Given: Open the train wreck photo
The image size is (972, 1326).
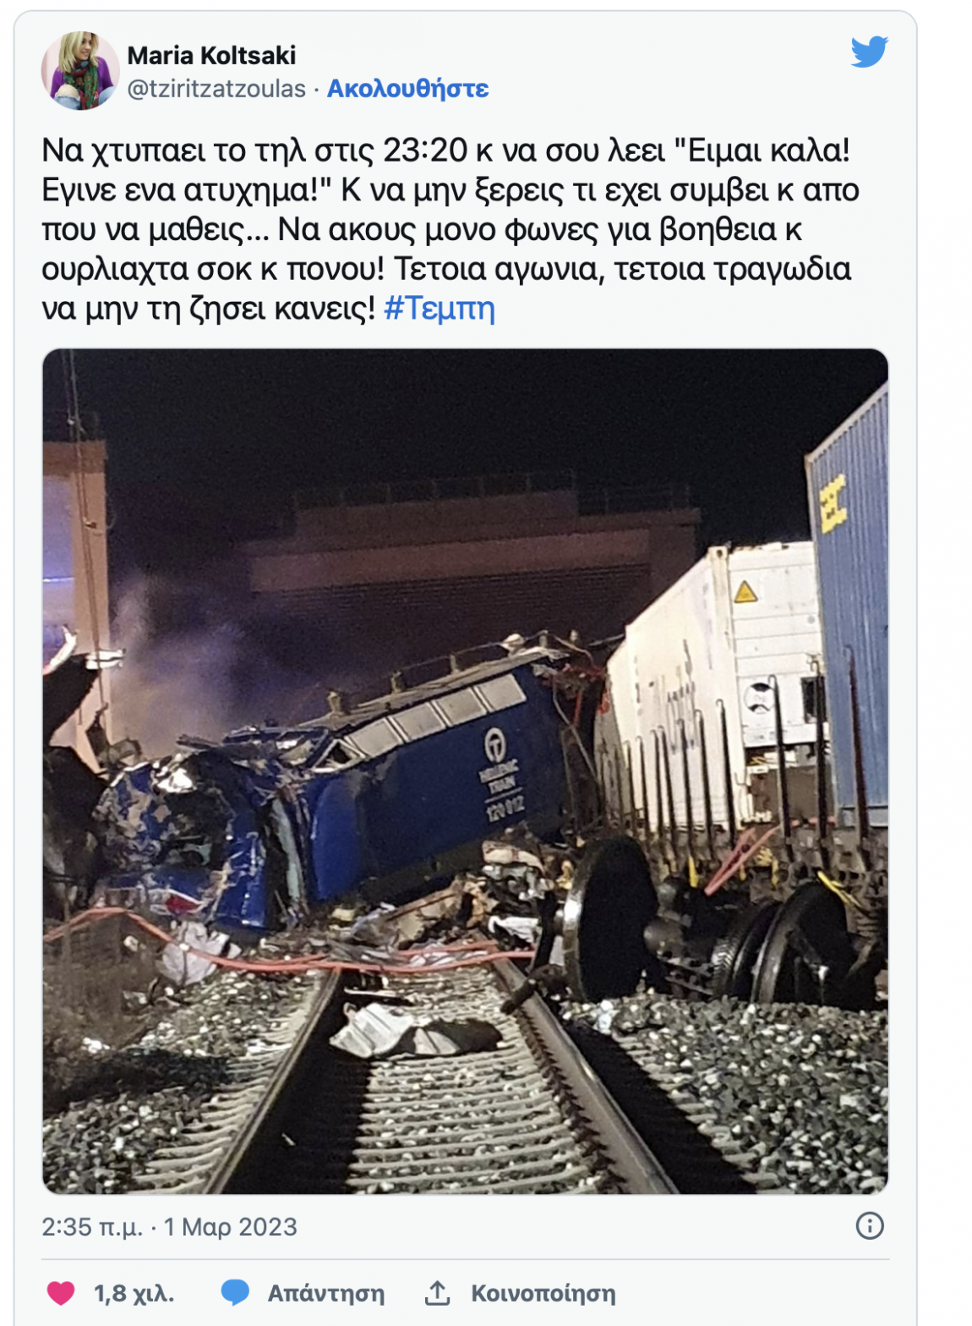Looking at the screenshot, I should 466,771.
